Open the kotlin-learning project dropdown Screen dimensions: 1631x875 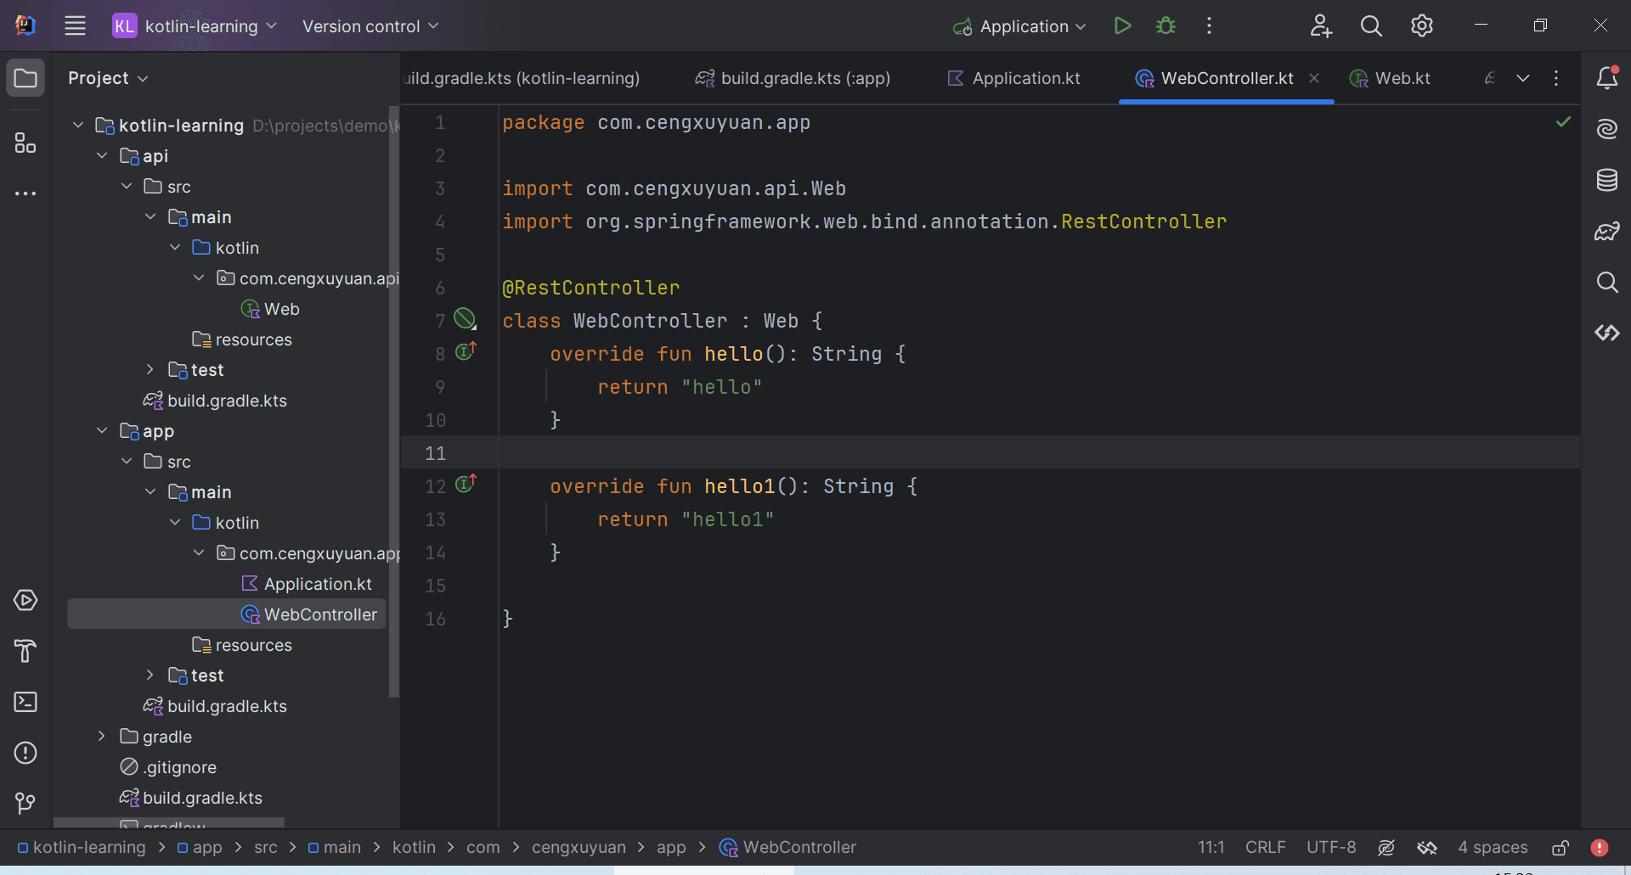pyautogui.click(x=195, y=26)
